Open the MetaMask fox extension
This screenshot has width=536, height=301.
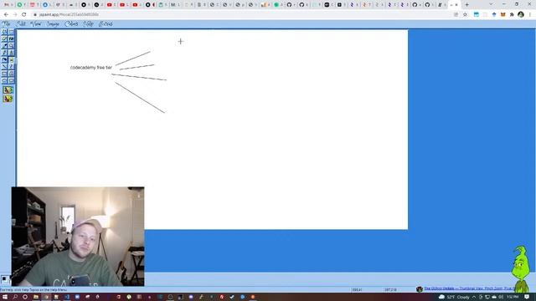pos(502,15)
